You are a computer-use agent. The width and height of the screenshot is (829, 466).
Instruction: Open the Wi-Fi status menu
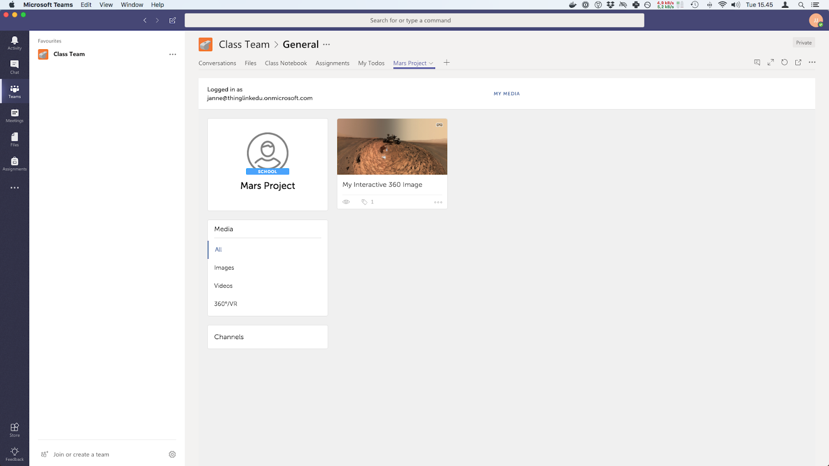tap(722, 5)
